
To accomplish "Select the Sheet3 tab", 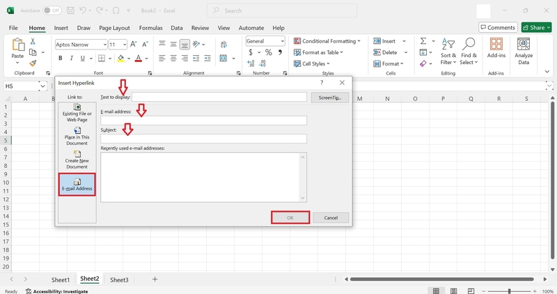I will [119, 280].
